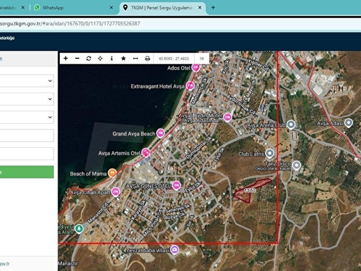The image size is (361, 271).
Task: Click the refresh map icon
Action: click(x=89, y=58)
